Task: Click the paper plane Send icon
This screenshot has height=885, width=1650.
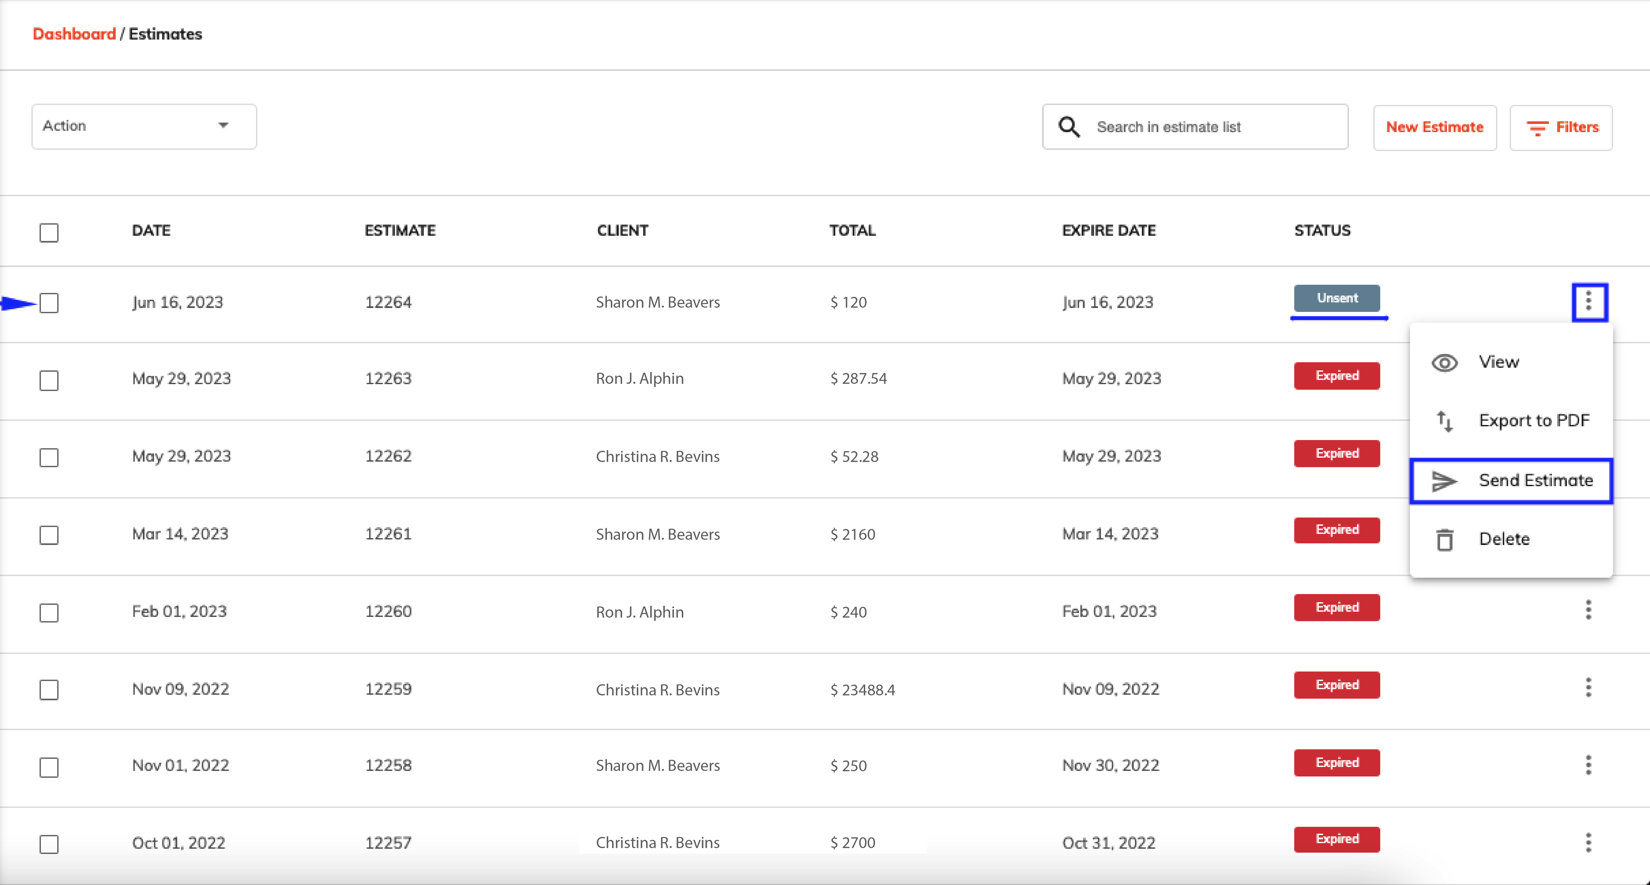Action: (1444, 481)
